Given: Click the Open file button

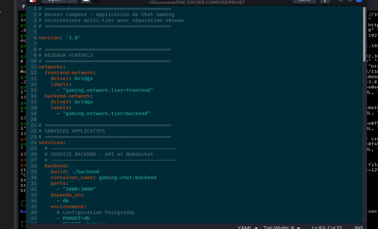Looking at the screenshot, I should point(54,1).
